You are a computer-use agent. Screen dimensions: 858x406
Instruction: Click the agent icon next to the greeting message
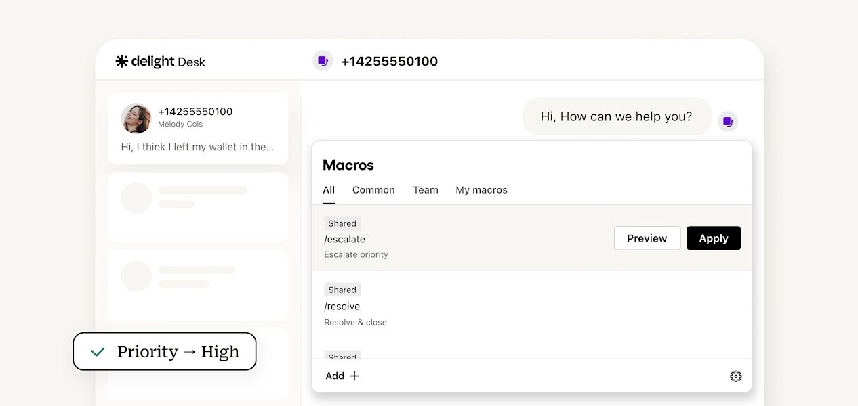click(x=728, y=121)
